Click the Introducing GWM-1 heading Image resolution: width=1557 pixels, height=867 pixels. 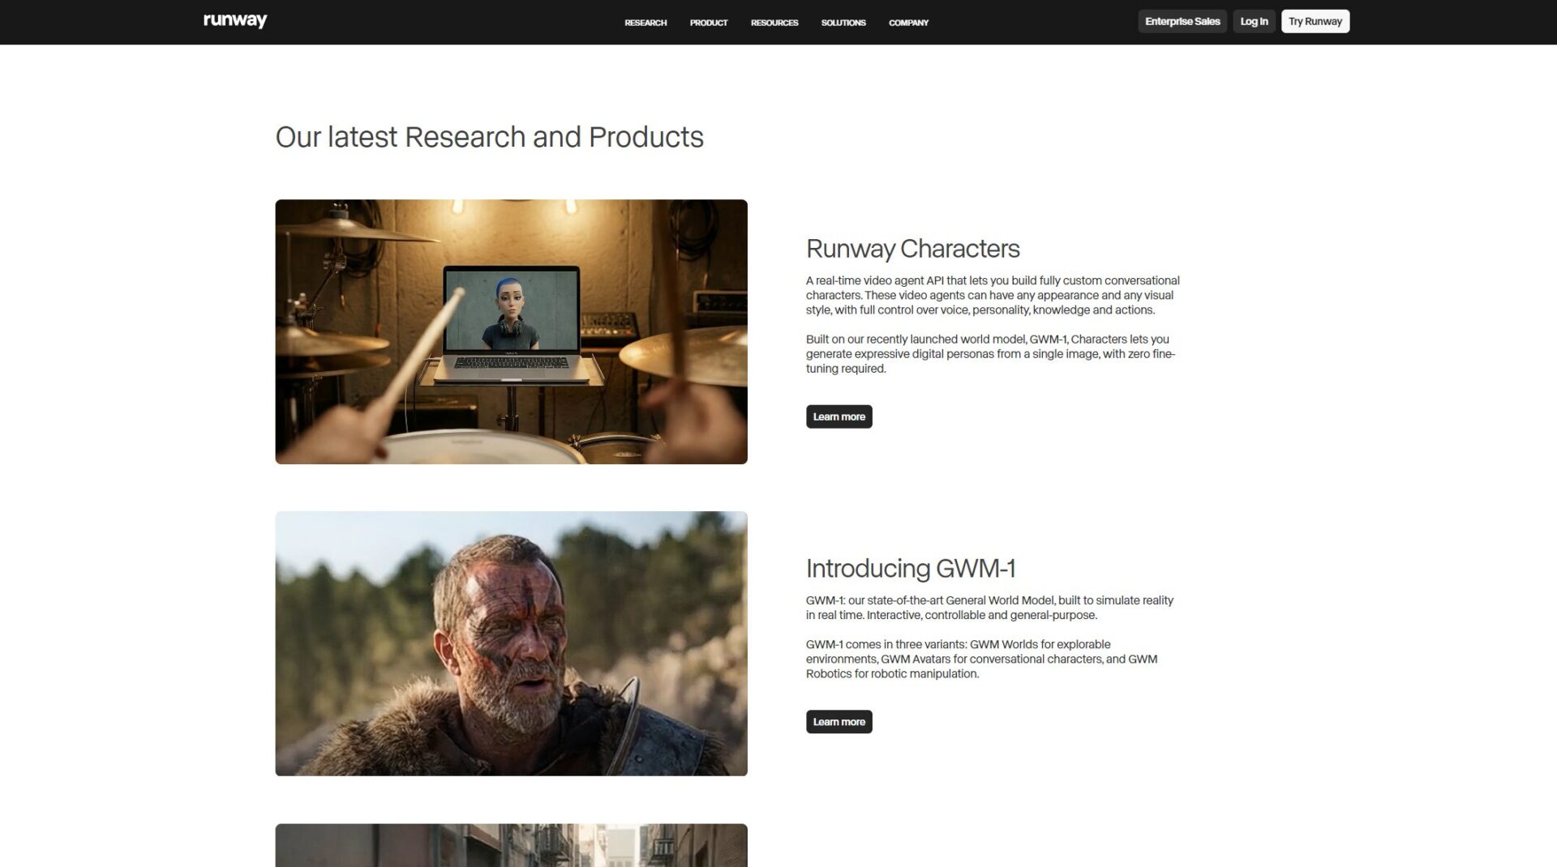coord(910,569)
